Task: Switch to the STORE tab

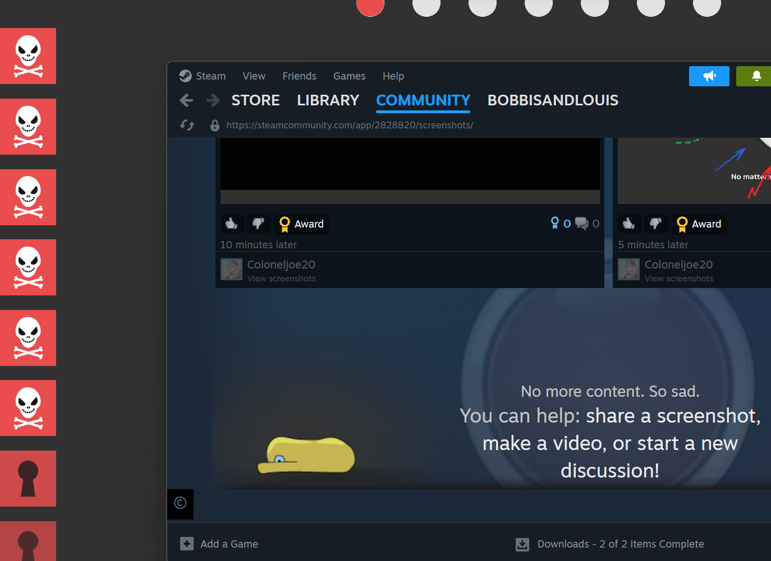Action: click(255, 100)
